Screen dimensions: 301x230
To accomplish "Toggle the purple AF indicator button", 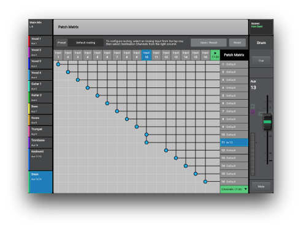I will tap(253, 112).
